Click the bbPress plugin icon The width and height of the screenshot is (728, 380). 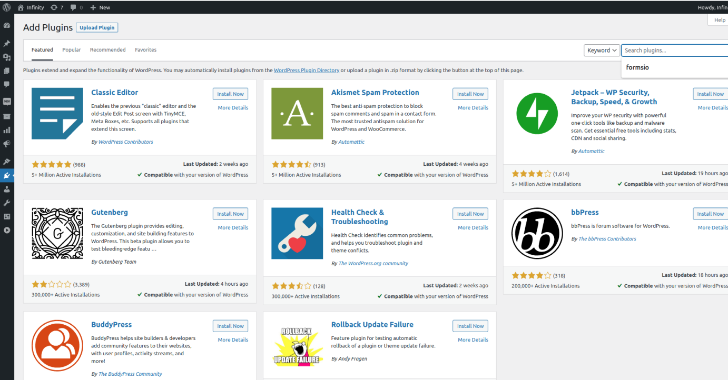coord(537,234)
